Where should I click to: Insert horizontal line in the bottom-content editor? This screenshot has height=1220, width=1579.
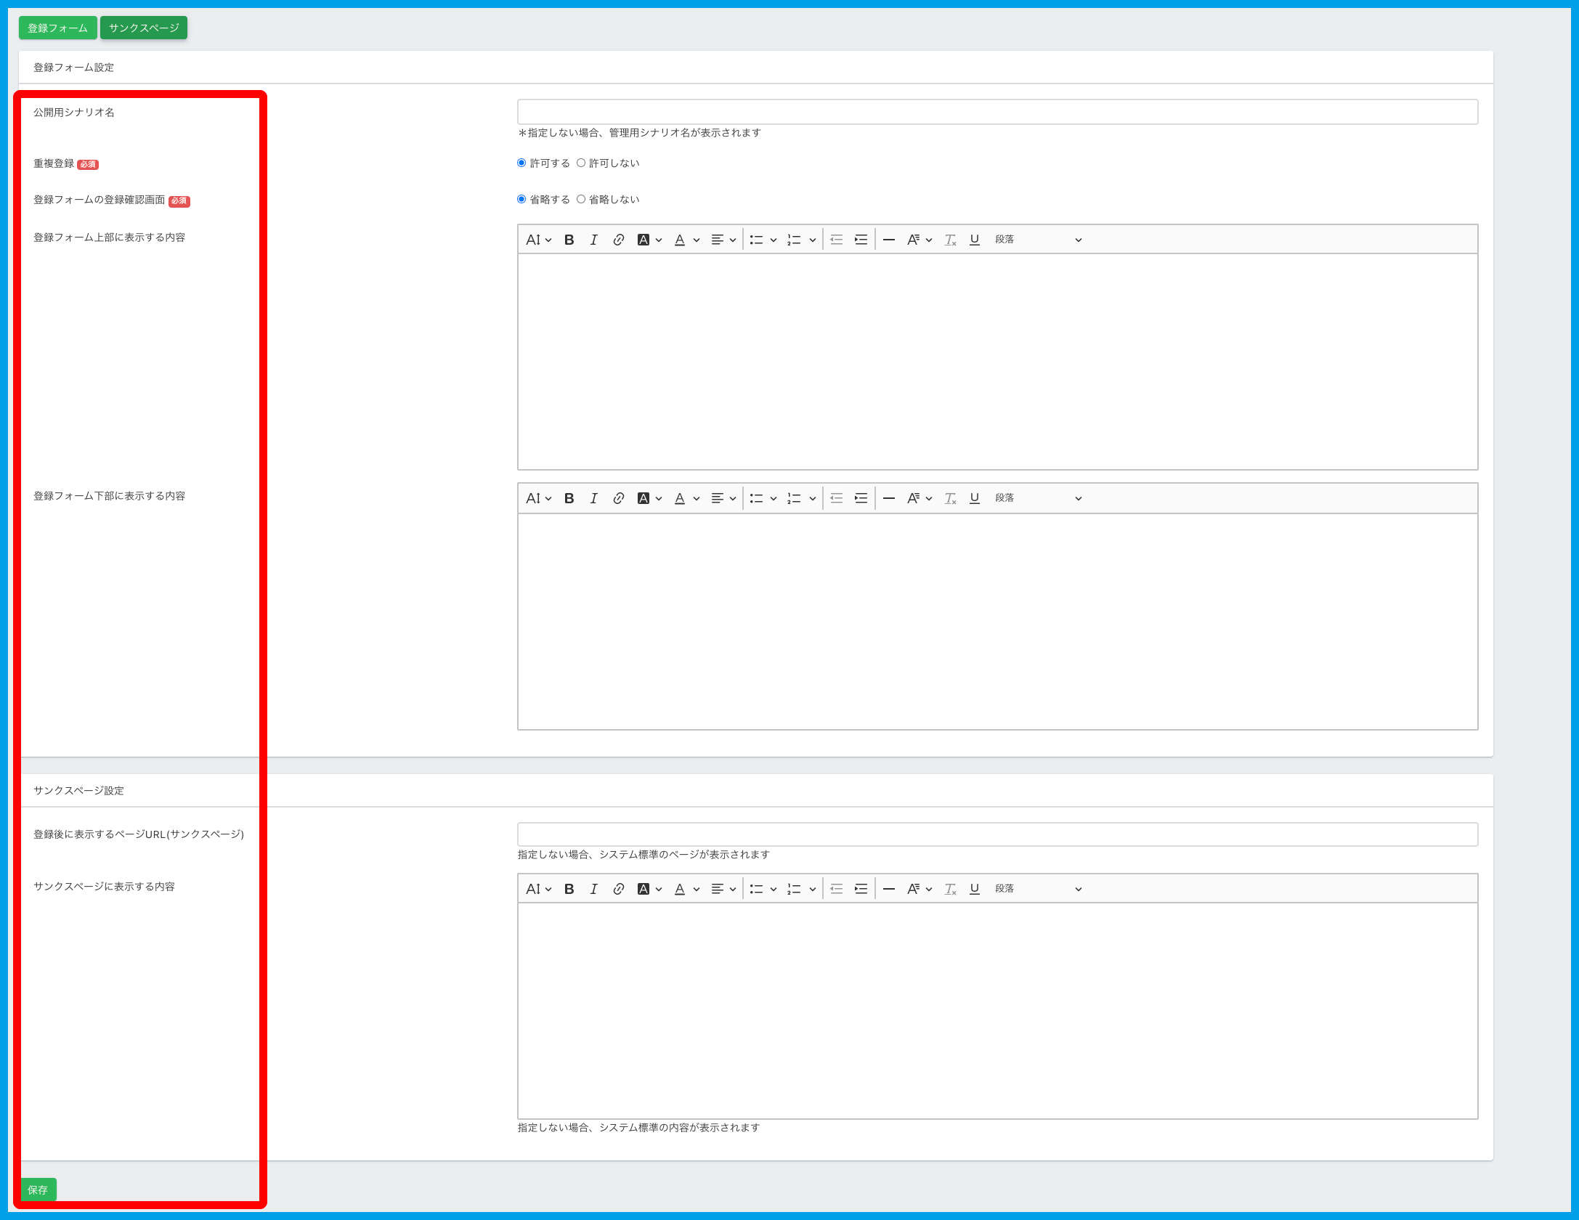[888, 498]
